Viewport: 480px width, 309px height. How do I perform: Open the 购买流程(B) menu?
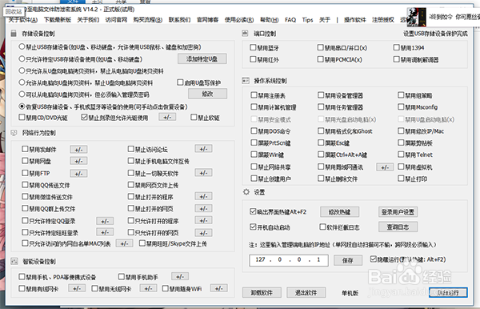(148, 20)
